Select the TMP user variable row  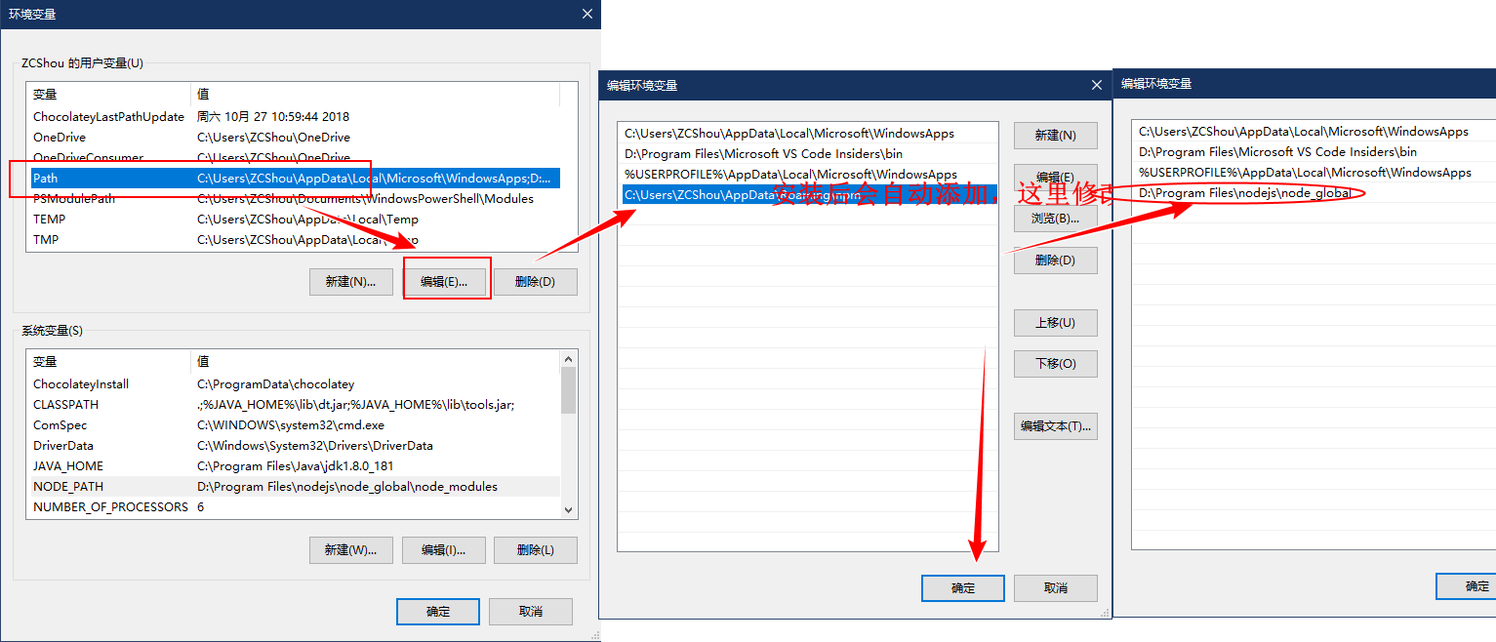click(293, 239)
